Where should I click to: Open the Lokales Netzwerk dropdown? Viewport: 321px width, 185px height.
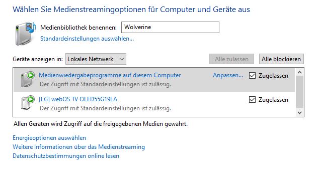96,59
